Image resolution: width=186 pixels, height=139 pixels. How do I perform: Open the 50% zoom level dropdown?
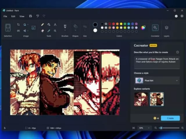tap(145, 128)
